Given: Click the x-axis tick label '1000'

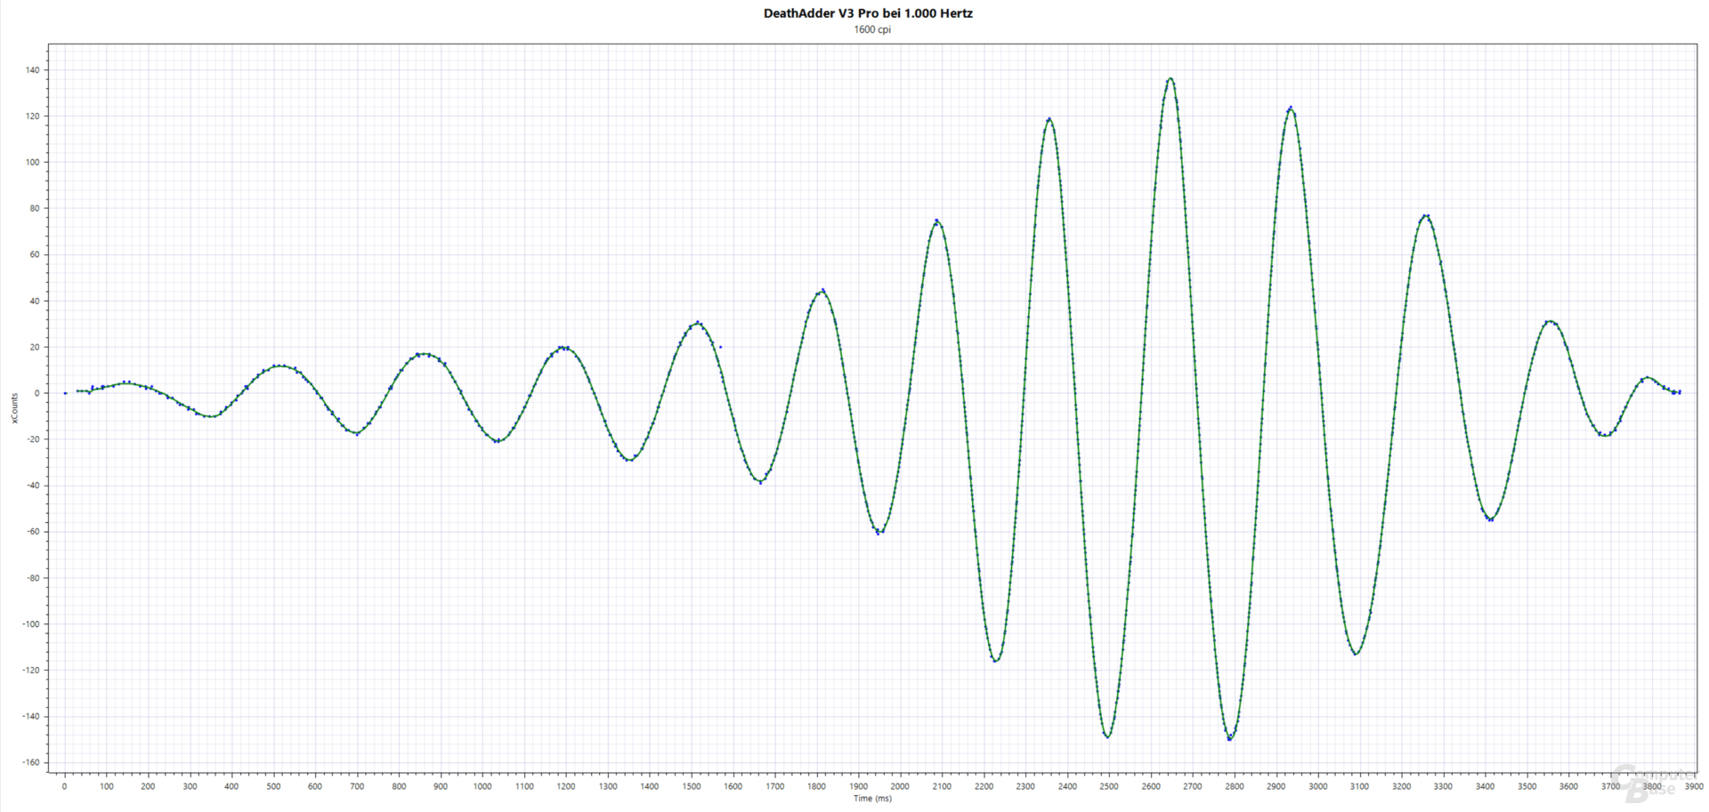Looking at the screenshot, I should pyautogui.click(x=482, y=786).
